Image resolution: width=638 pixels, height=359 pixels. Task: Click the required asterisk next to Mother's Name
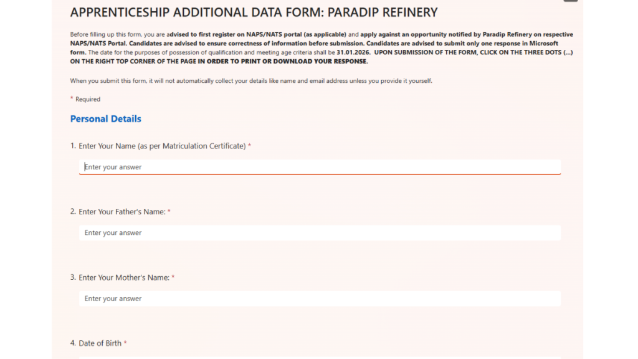click(x=173, y=277)
